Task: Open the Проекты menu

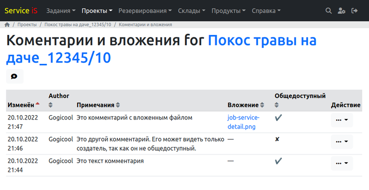Action: (97, 11)
